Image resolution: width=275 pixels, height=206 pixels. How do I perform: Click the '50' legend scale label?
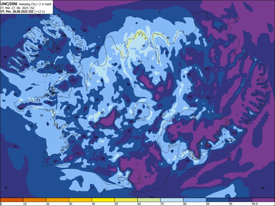click(116, 204)
